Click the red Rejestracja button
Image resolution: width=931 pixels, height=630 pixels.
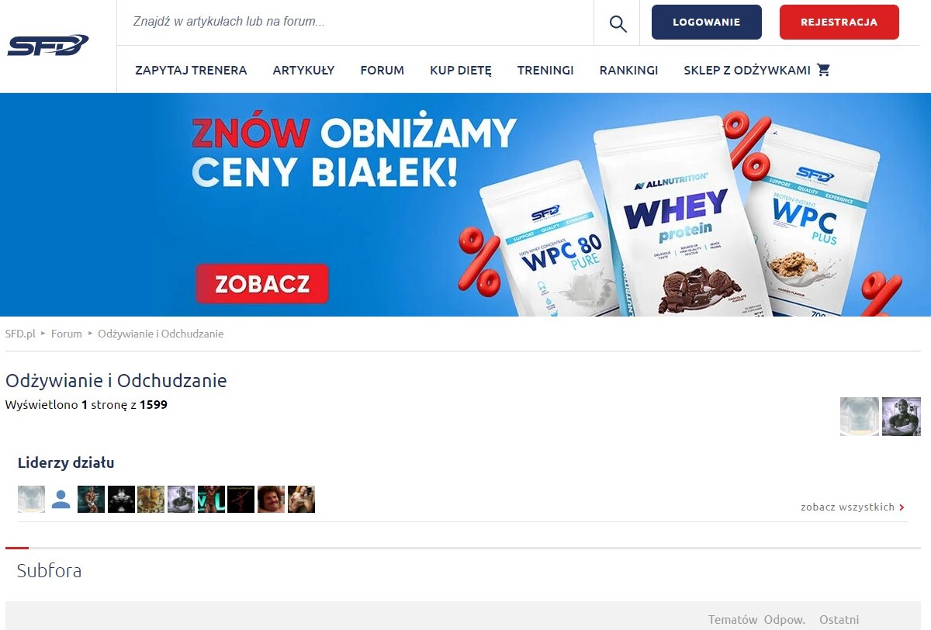[839, 22]
